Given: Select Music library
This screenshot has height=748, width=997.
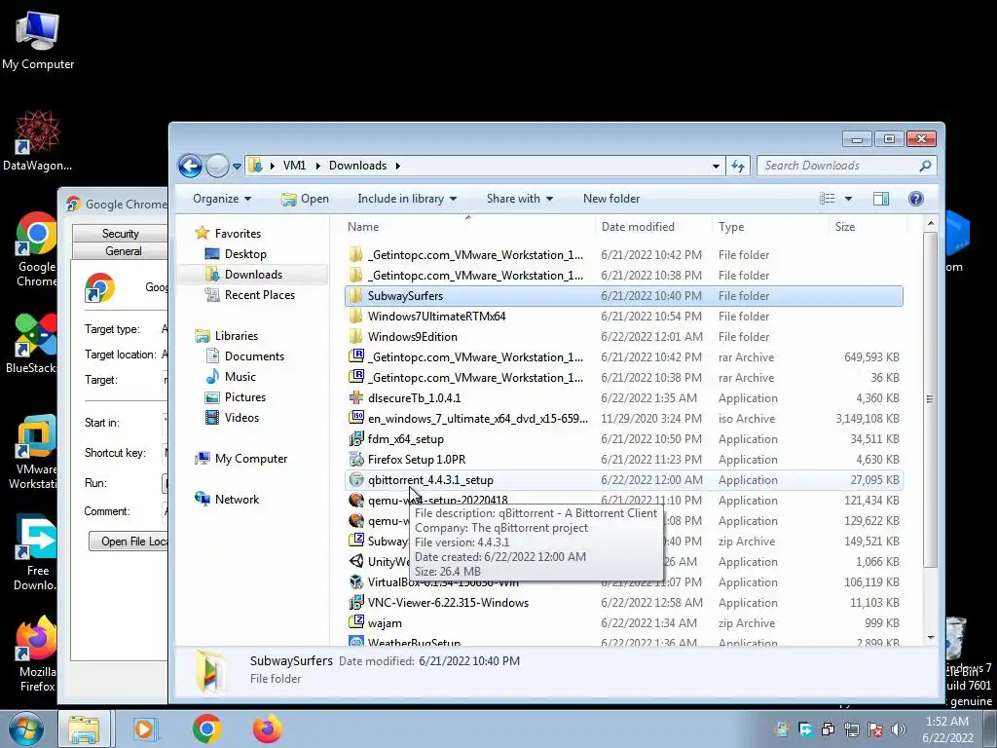Looking at the screenshot, I should pyautogui.click(x=240, y=377).
